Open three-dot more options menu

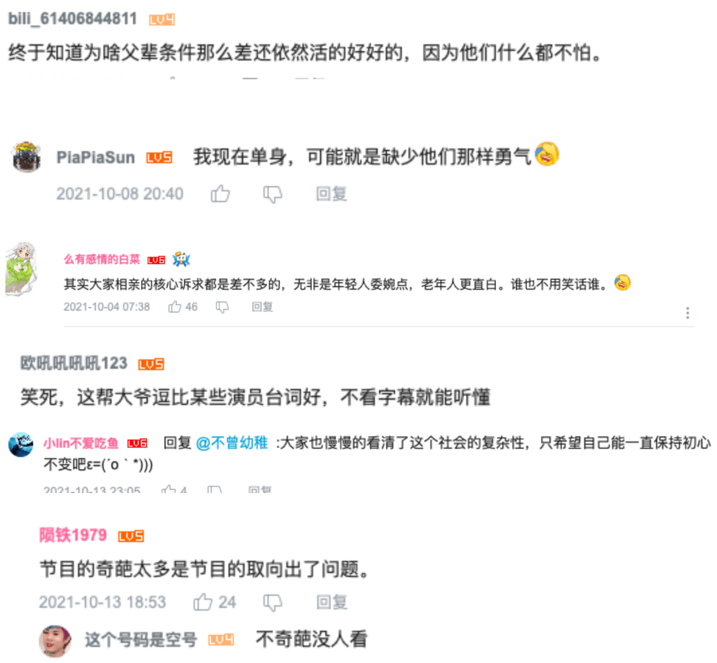(687, 313)
